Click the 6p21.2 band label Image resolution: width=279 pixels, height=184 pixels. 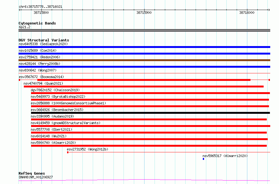tap(24, 27)
